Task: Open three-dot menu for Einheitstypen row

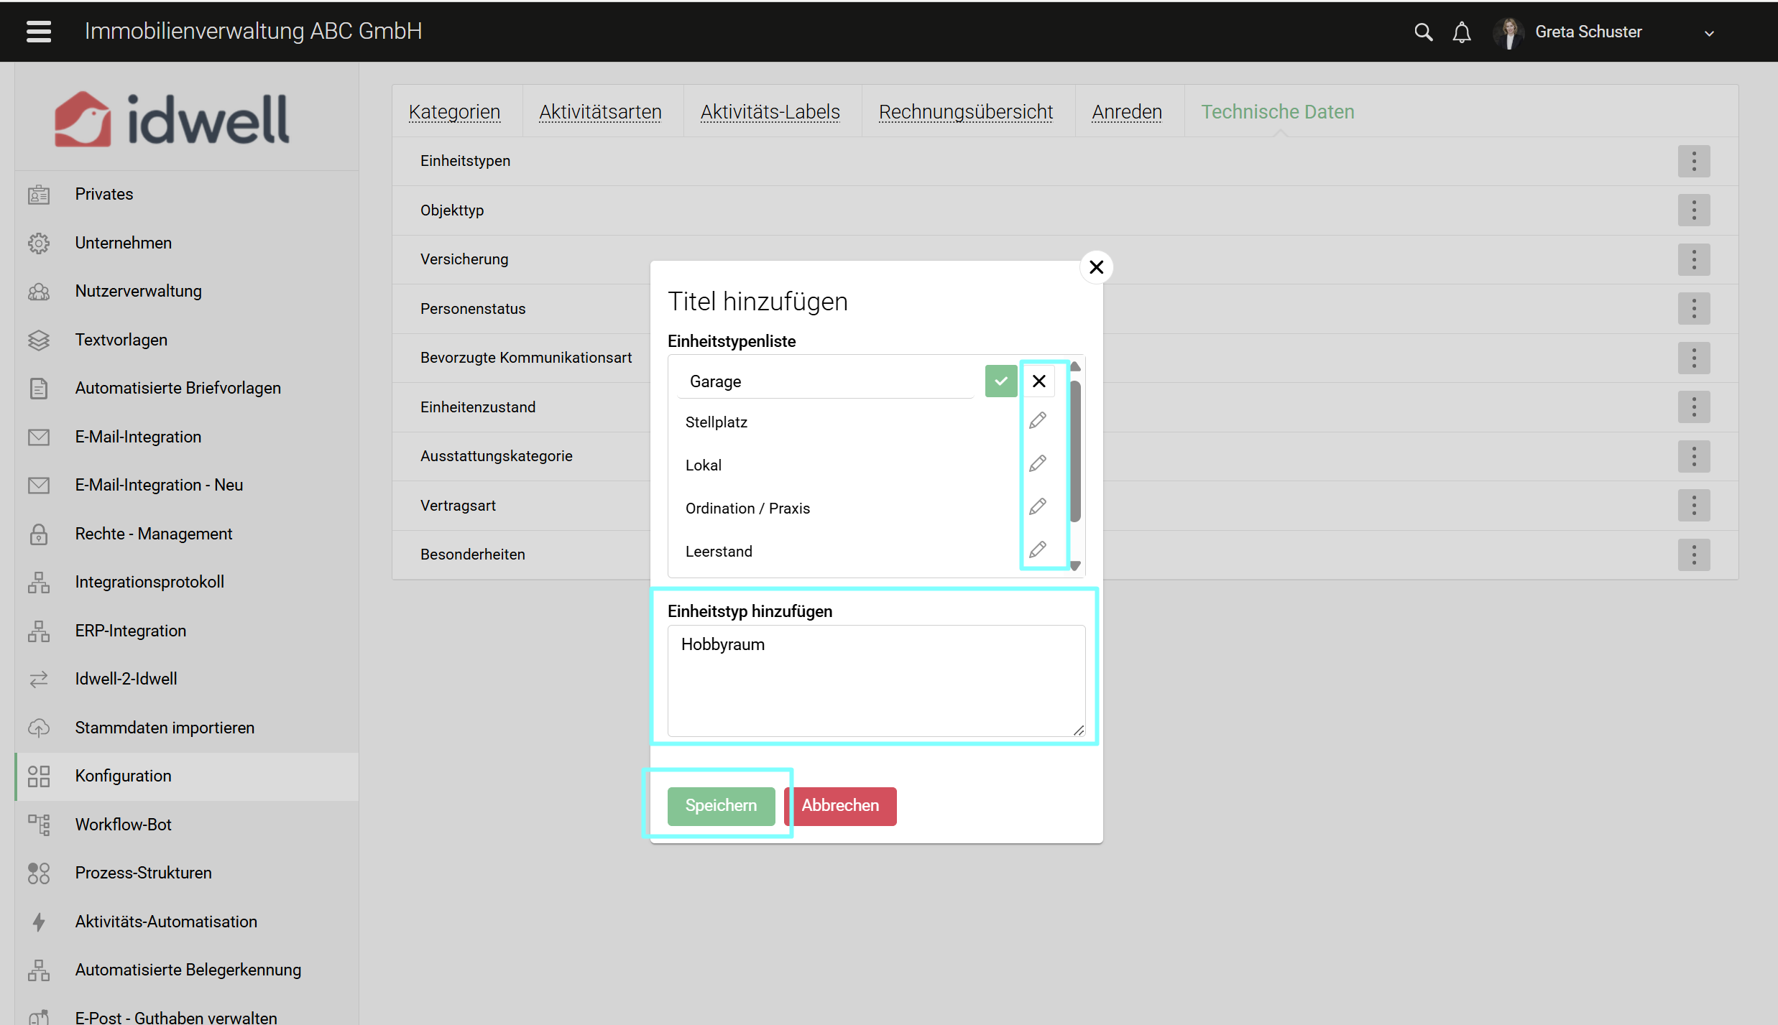Action: (1694, 161)
